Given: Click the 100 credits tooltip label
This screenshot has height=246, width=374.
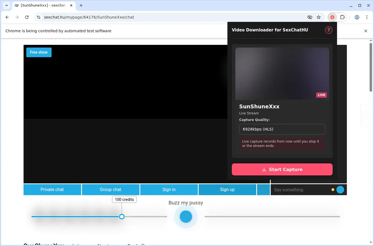Looking at the screenshot, I should 124,199.
